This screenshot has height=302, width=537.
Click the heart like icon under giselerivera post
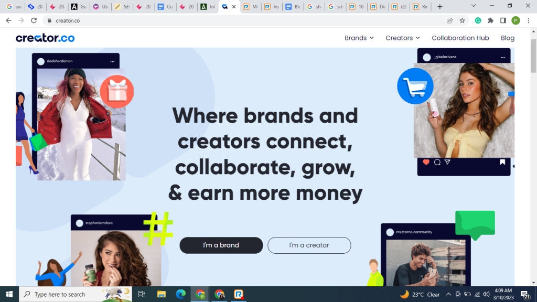point(426,163)
